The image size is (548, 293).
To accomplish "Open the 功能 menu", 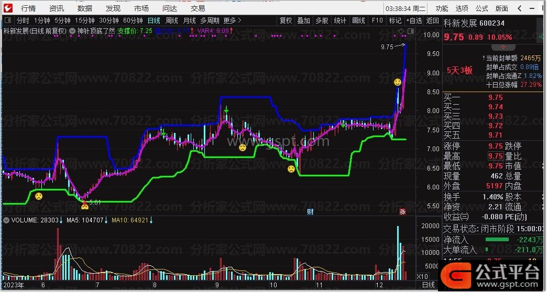I will click(x=442, y=8).
